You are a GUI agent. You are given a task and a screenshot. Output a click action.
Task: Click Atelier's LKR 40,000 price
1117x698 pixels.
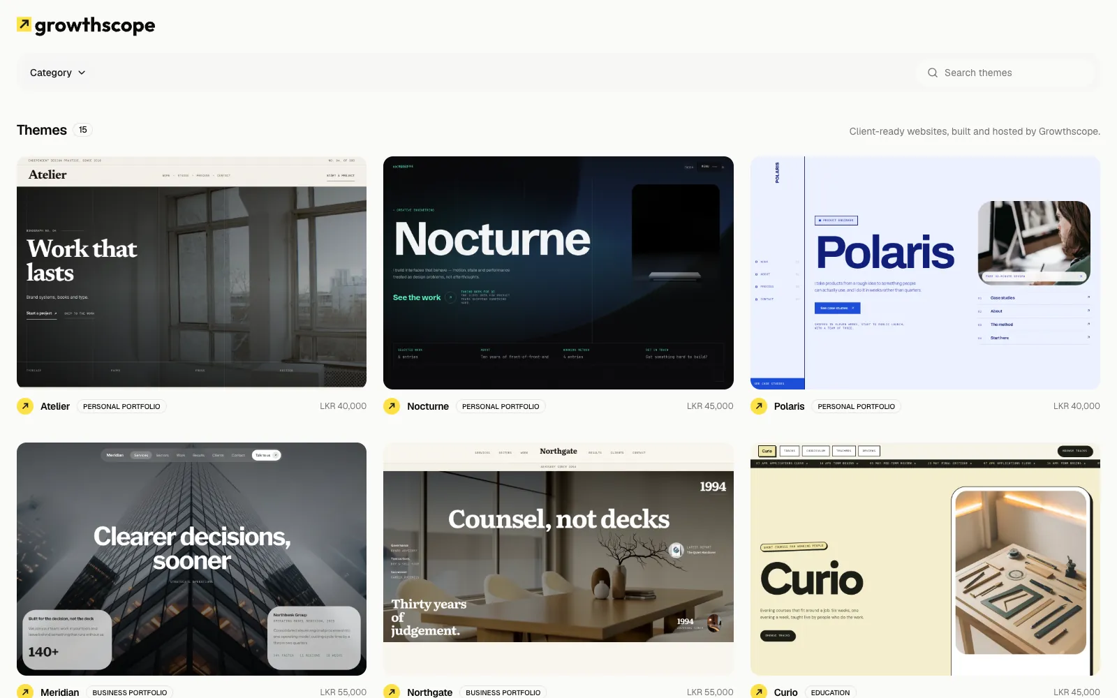pos(343,406)
